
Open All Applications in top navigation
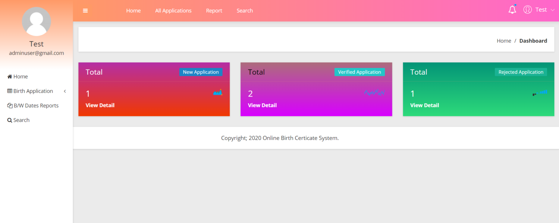173,11
